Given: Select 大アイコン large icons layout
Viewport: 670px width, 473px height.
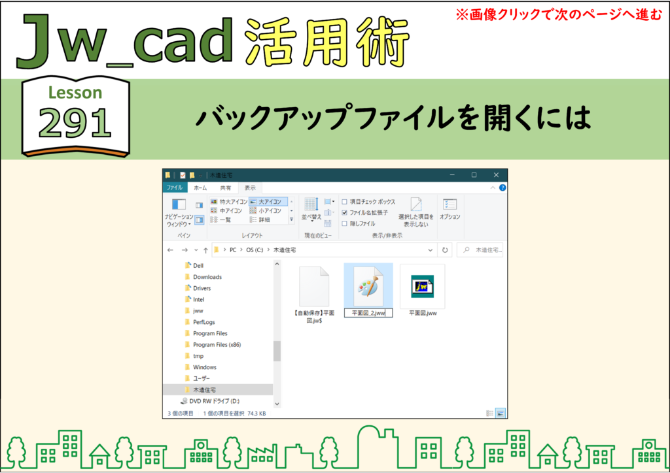Looking at the screenshot, I should [268, 201].
